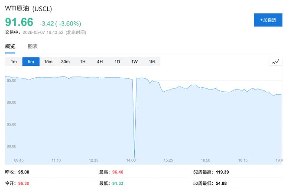This screenshot has height=189, width=286.
Task: Click the WTI原油 (USCL) title
Action: [x=28, y=8]
